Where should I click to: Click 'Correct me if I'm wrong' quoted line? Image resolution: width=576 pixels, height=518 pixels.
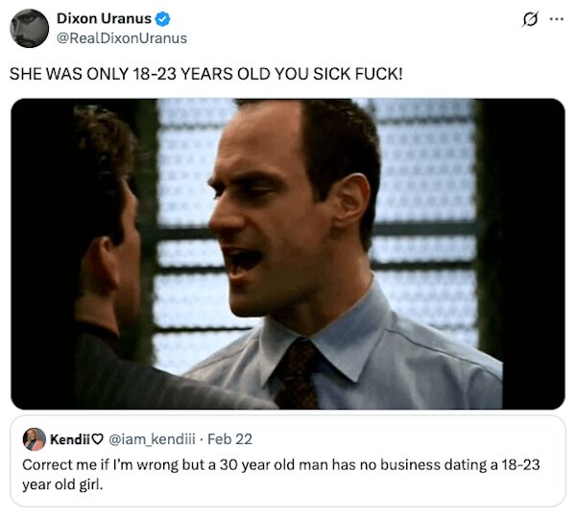pyautogui.click(x=280, y=465)
